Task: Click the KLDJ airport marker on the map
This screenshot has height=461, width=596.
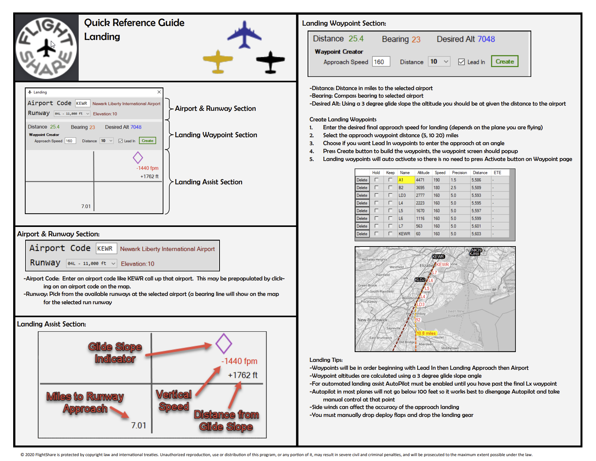Action: (x=420, y=279)
